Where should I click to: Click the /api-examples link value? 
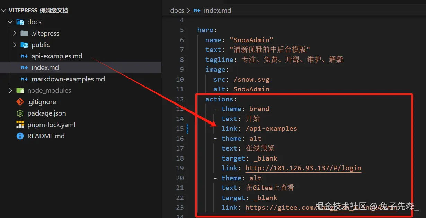click(271, 129)
